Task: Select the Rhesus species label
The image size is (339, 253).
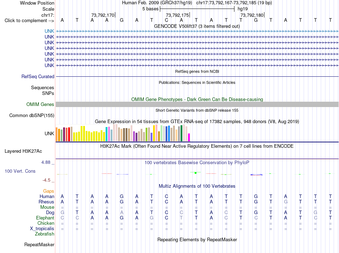Action: 46,202
